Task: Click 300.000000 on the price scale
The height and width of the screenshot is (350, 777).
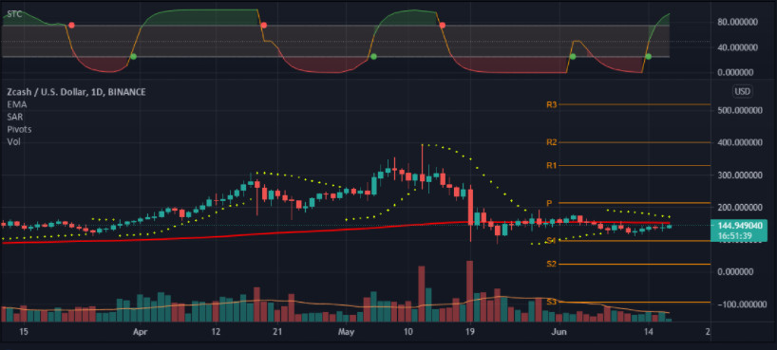Action: click(739, 175)
